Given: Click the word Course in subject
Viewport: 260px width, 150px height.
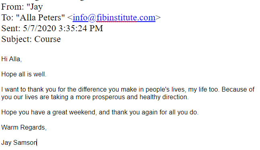Looking at the screenshot, I should click(47, 39).
